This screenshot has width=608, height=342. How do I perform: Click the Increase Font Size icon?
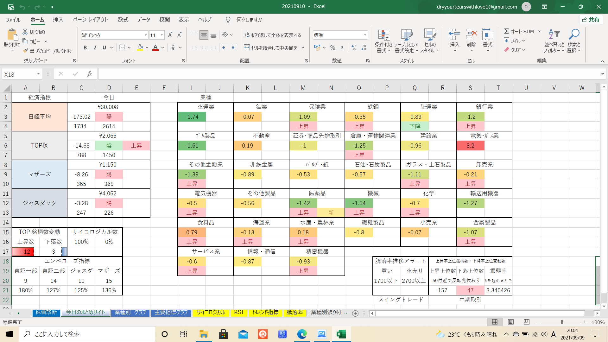[x=170, y=35]
